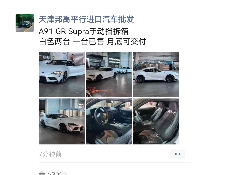Image resolution: width=237 pixels, height=175 pixels.
Task: Click the Supra headlight in first photo
Action: click(x=57, y=73)
